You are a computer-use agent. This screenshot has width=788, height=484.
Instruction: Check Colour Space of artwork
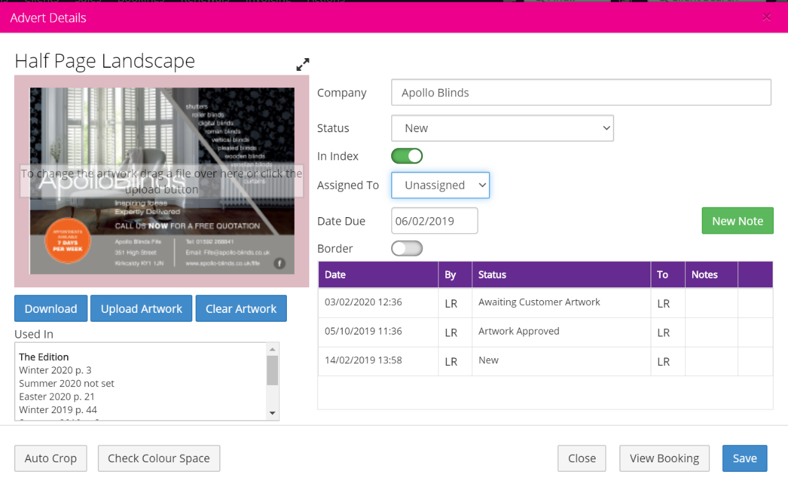158,458
